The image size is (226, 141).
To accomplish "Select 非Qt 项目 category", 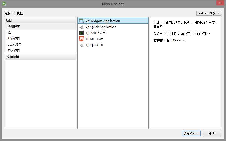I will click(x=40, y=45).
